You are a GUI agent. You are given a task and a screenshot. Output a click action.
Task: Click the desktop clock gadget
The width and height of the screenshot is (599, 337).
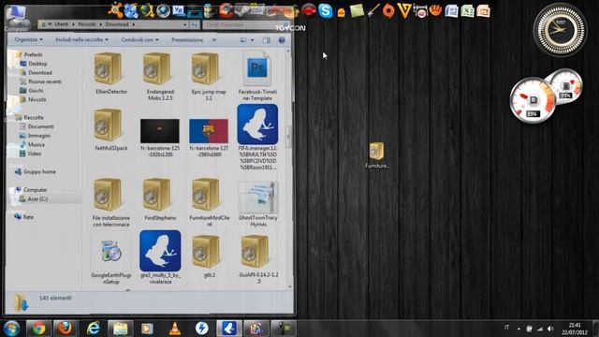coord(560,30)
